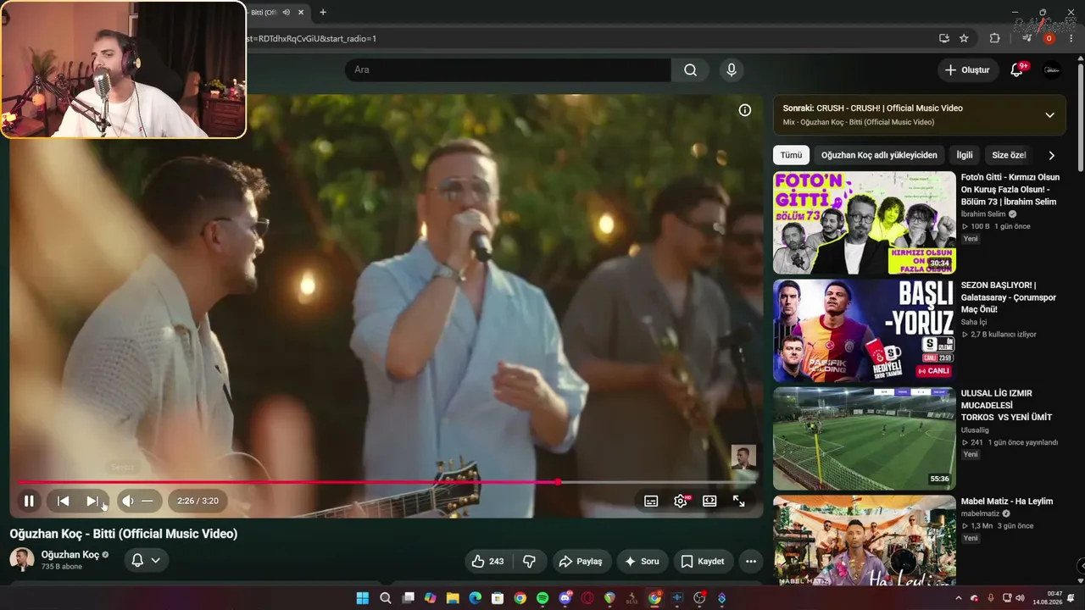Open Windows taskbar search
The image size is (1085, 610).
click(386, 598)
